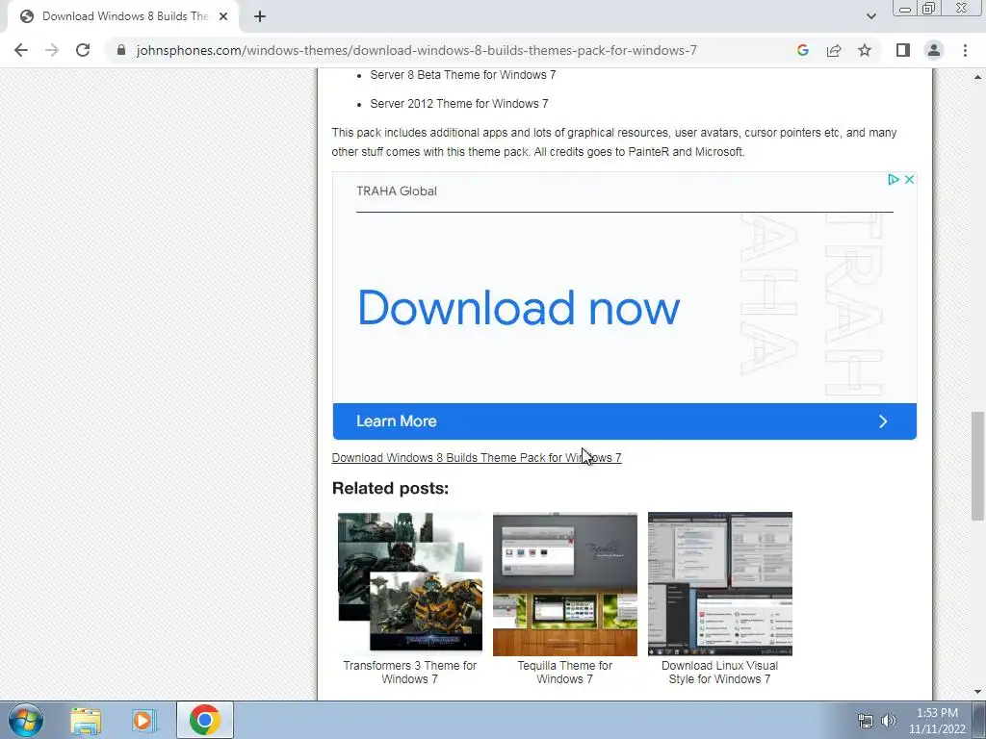Close the Download Windows 8 Builds tab
This screenshot has height=739, width=986.
click(223, 16)
